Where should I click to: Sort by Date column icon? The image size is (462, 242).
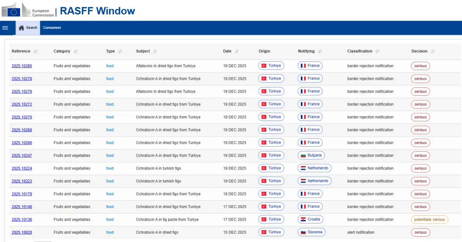tap(237, 51)
